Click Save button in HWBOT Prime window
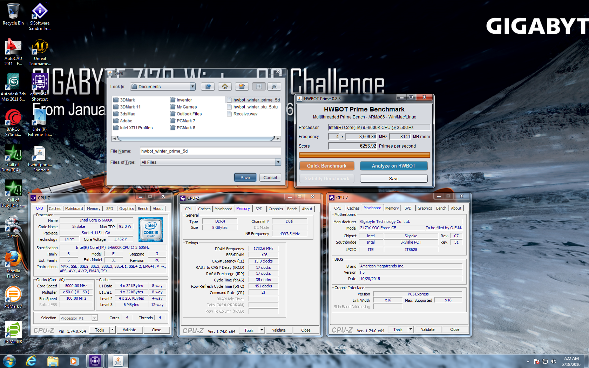The width and height of the screenshot is (589, 368). point(394,178)
